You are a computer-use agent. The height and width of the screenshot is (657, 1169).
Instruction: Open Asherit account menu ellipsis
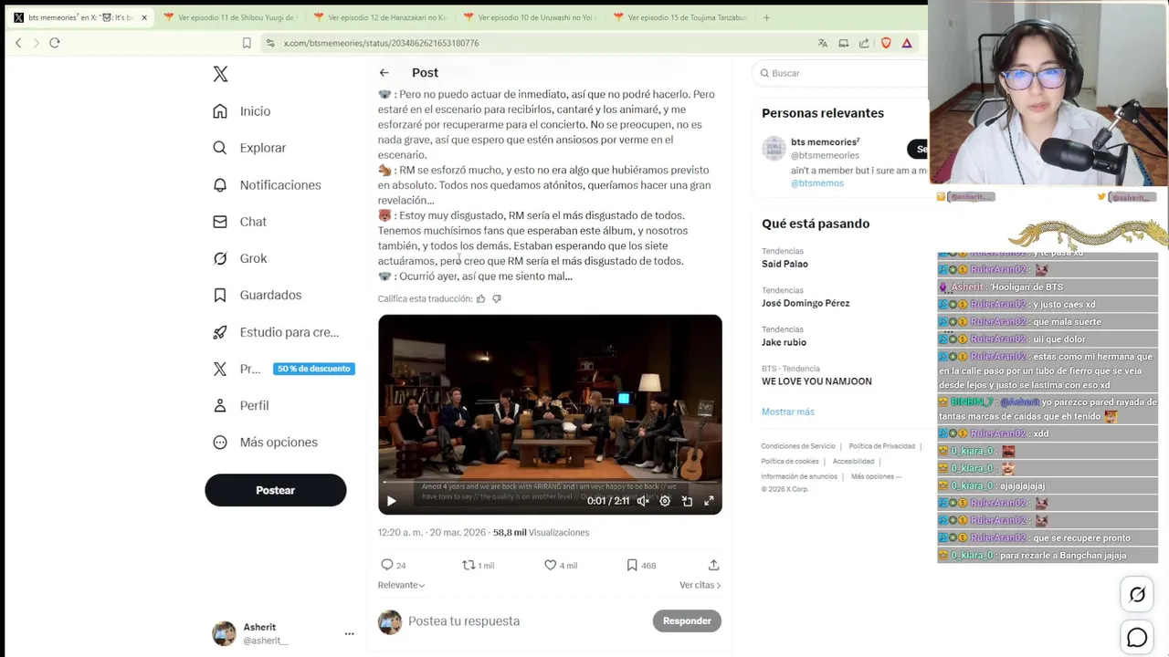[x=349, y=633]
